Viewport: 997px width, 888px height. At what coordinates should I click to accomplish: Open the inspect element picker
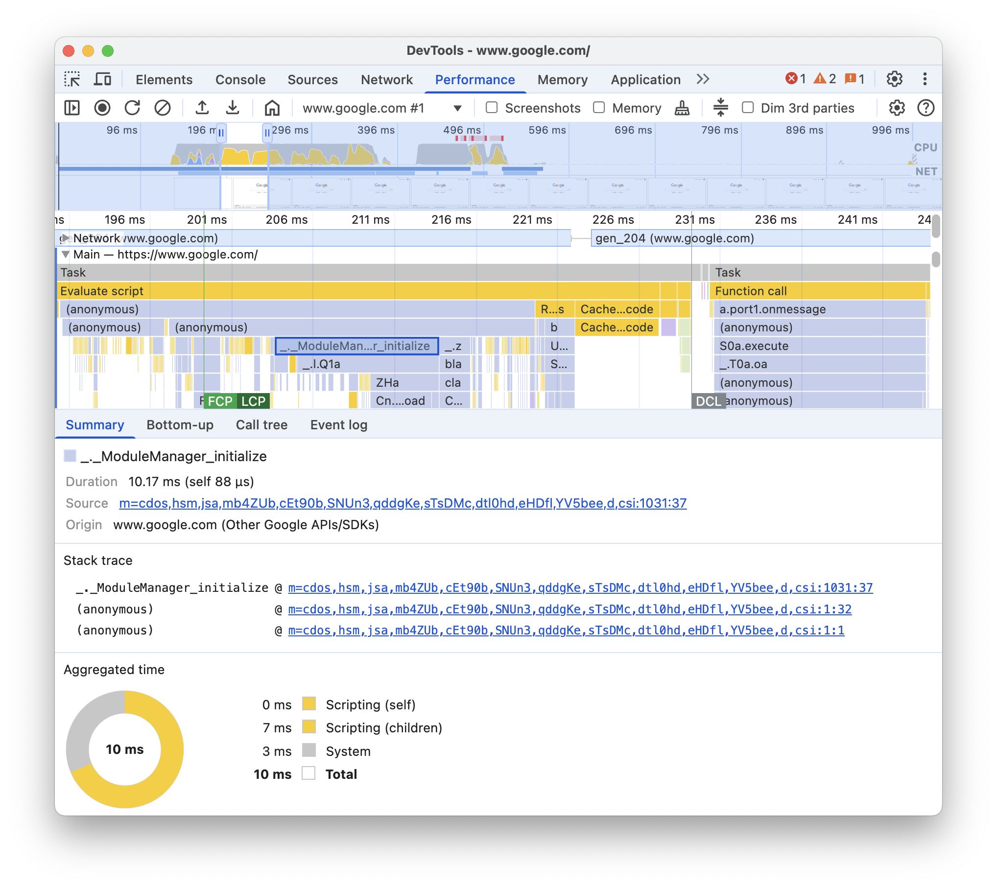[x=72, y=79]
